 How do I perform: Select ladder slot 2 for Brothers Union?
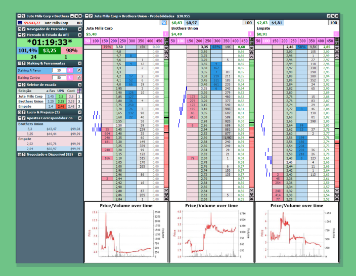[x=79, y=102]
